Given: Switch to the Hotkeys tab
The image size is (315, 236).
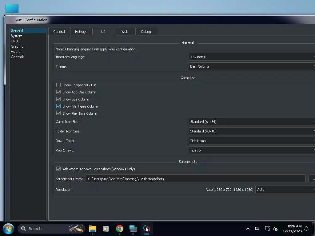Looking at the screenshot, I should [81, 32].
